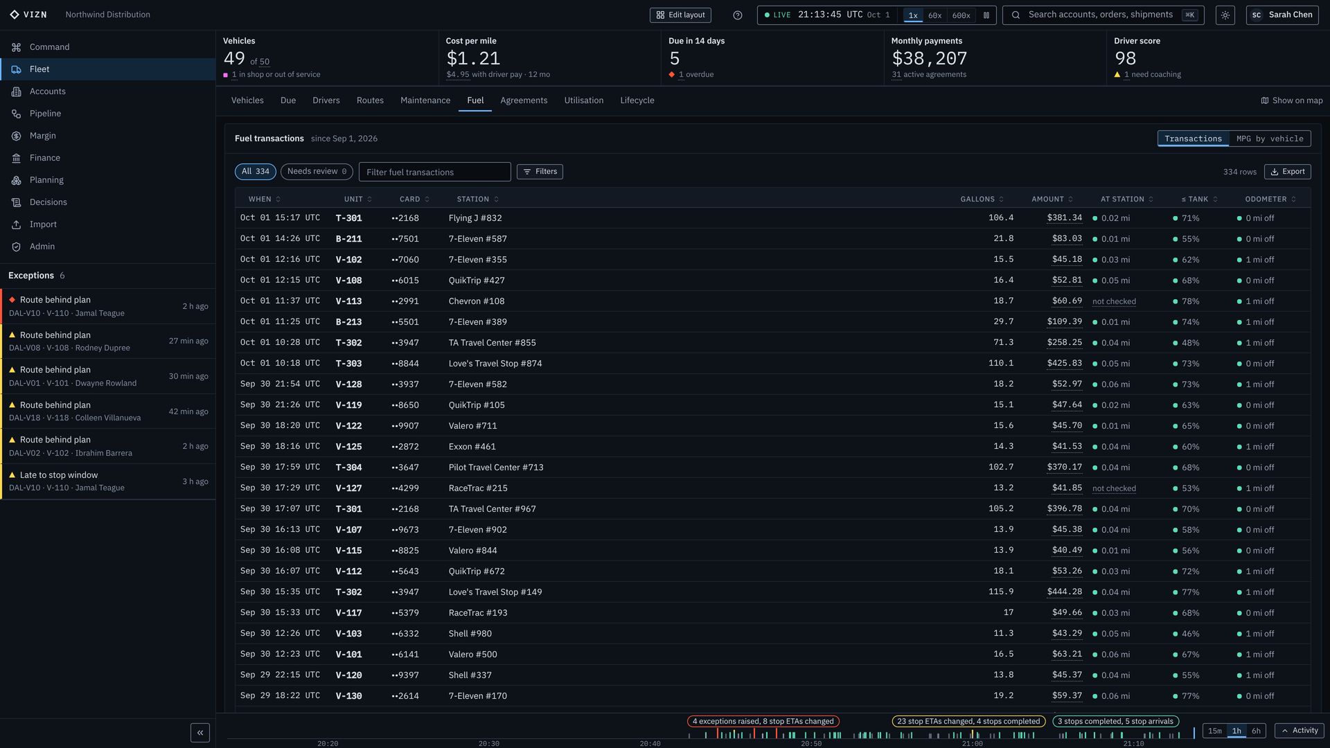Image resolution: width=1330 pixels, height=748 pixels.
Task: Open Decisions in the sidebar
Action: pyautogui.click(x=107, y=202)
